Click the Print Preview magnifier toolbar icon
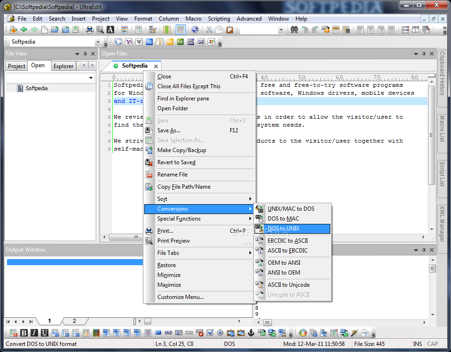The width and height of the screenshot is (451, 352). pos(100,29)
